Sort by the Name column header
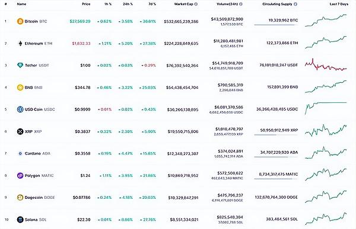 click(x=21, y=4)
